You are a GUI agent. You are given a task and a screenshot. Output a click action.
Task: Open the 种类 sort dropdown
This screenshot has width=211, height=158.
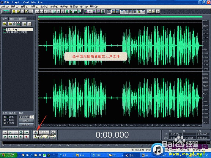[32, 117]
